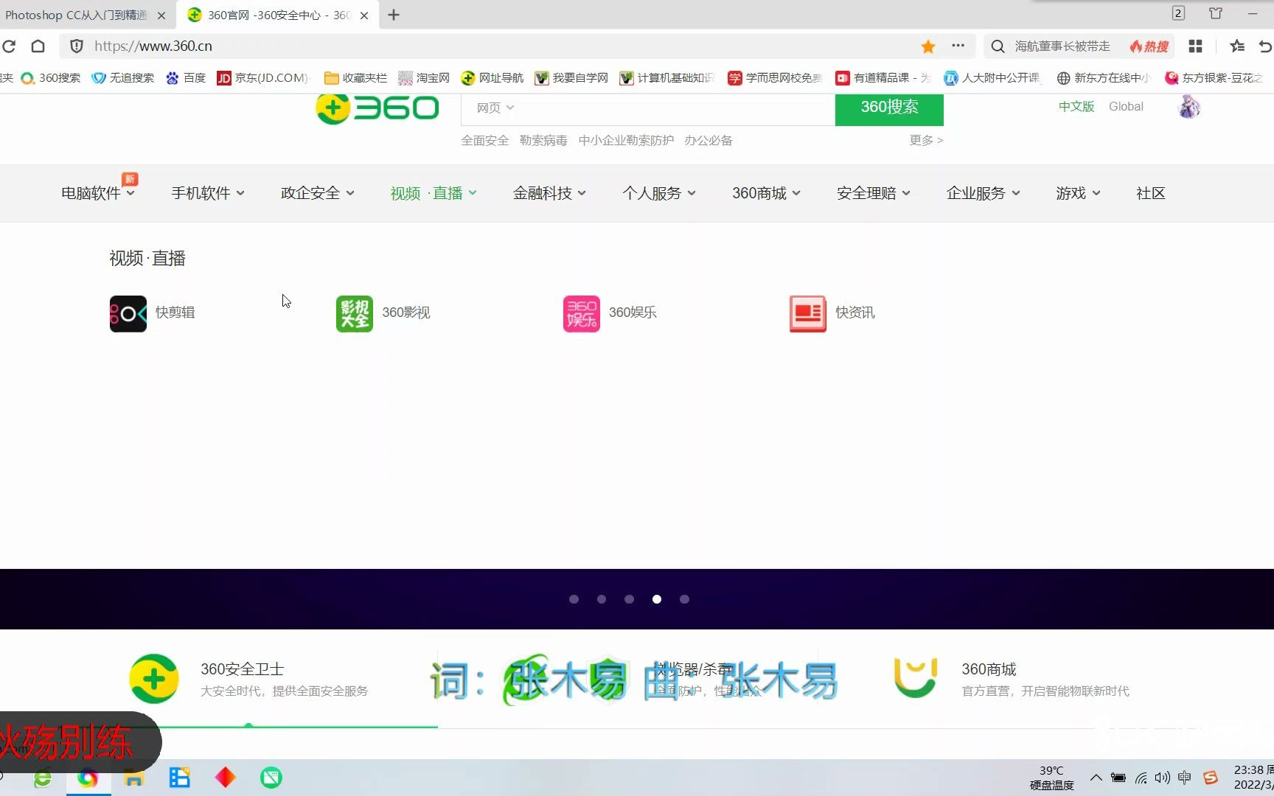Select the fourth carousel dot indicator
This screenshot has width=1274, height=796.
pyautogui.click(x=656, y=599)
